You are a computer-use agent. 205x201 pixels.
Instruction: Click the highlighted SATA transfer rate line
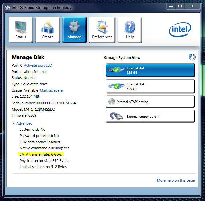click(41, 154)
